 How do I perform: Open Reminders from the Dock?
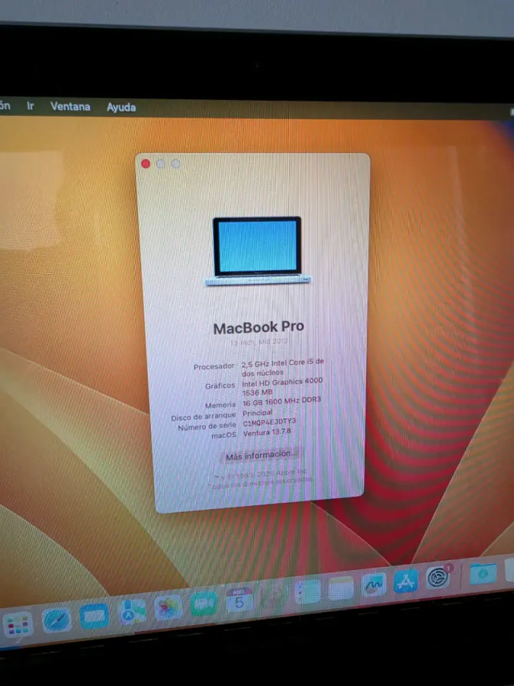click(307, 592)
